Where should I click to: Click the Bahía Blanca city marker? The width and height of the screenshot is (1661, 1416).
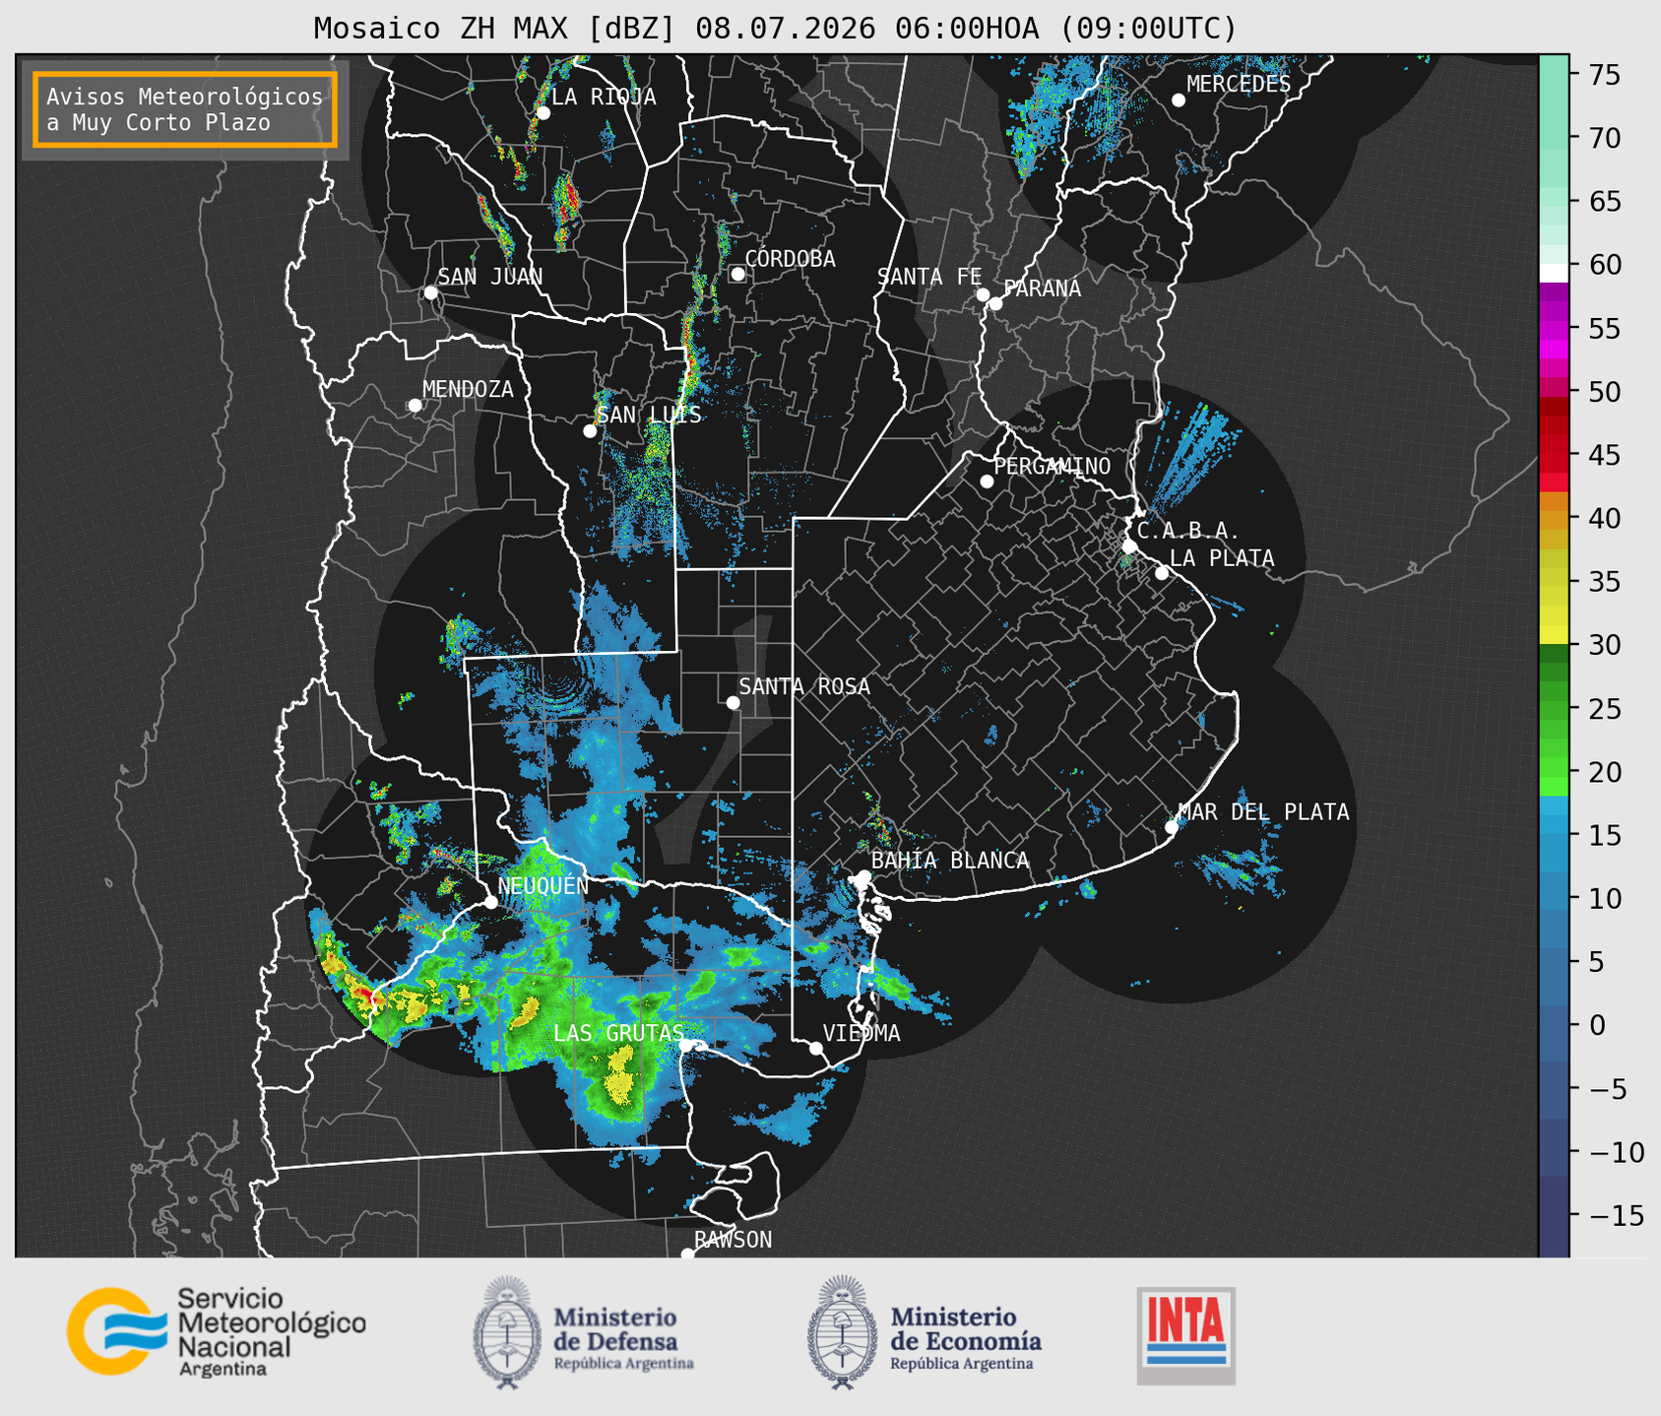(x=863, y=876)
